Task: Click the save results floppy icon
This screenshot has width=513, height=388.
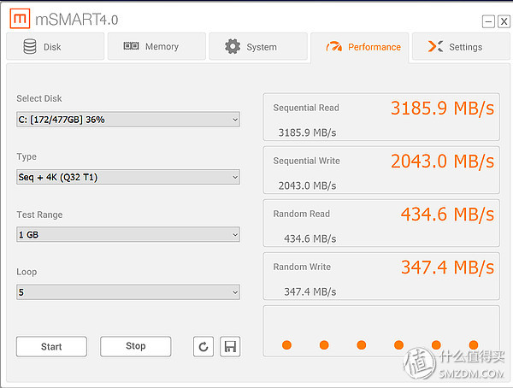Action: [x=230, y=346]
